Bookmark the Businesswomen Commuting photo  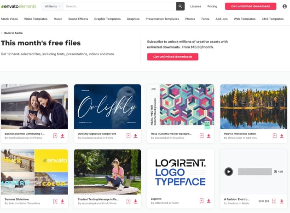tap(55, 136)
